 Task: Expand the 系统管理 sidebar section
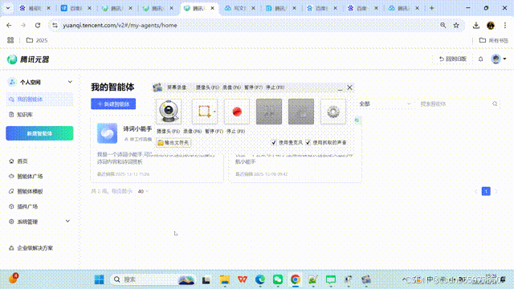[x=39, y=222]
